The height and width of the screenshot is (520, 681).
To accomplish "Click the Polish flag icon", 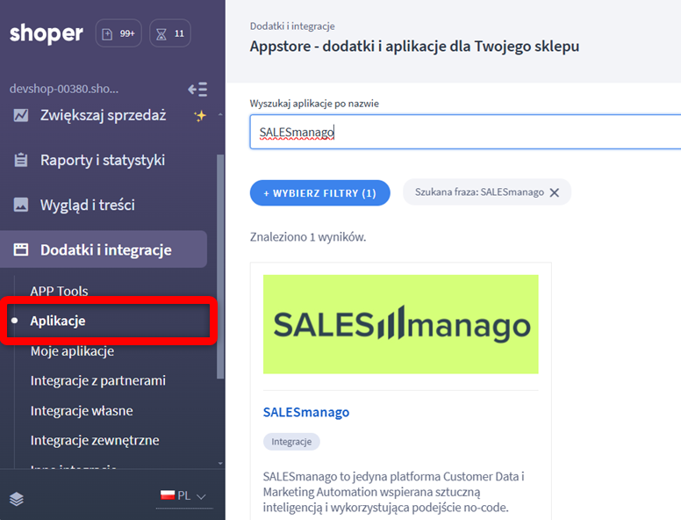I will tap(168, 495).
